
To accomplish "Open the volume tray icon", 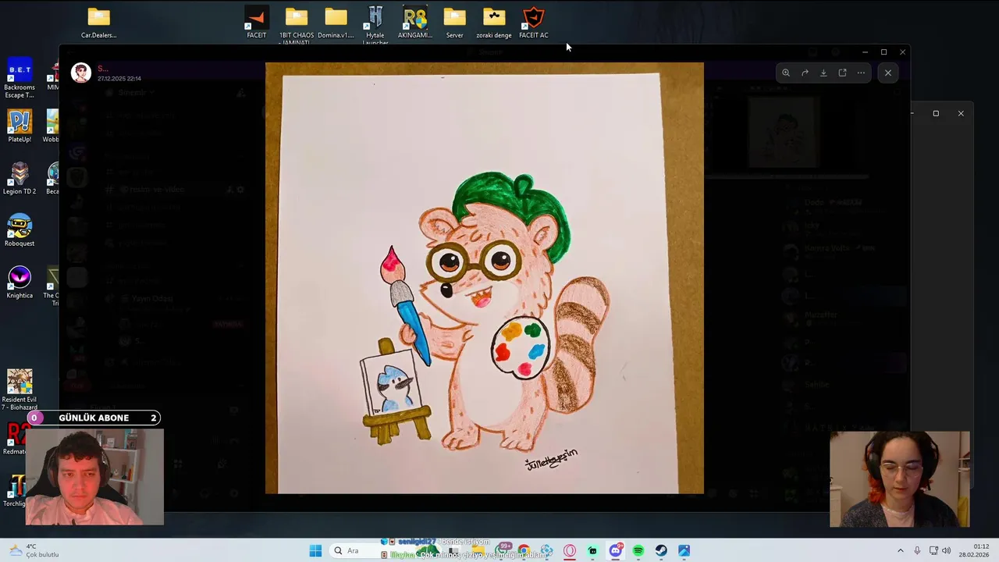I will point(946,551).
